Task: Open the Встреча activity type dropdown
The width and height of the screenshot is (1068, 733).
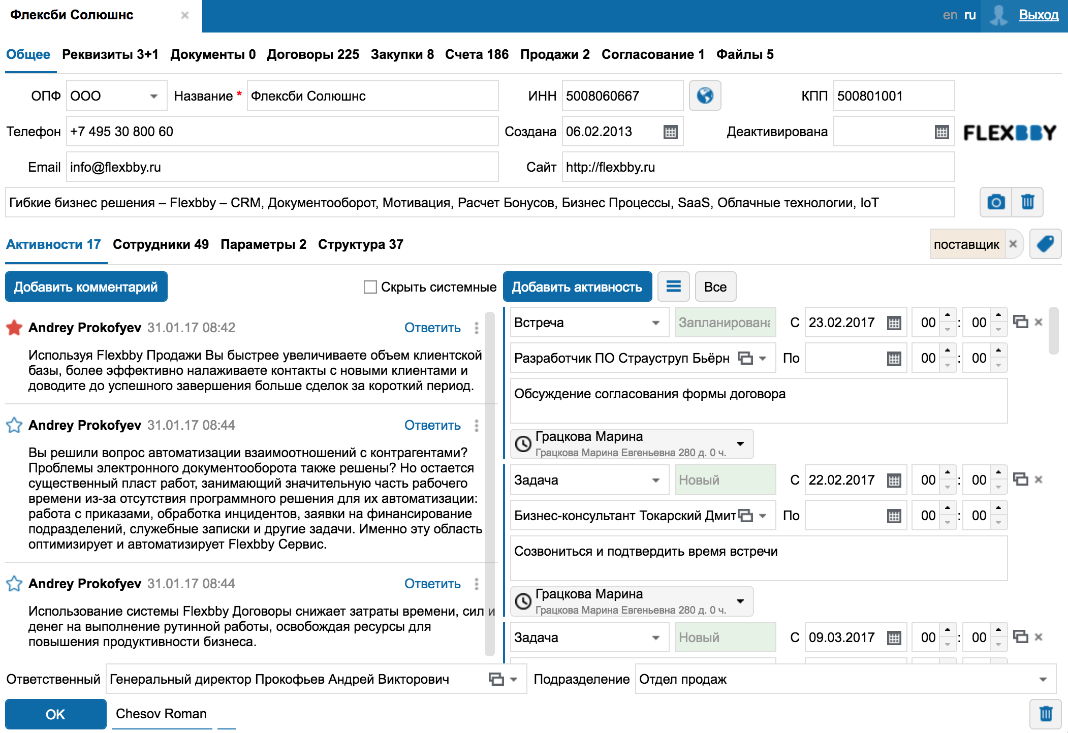Action: 655,323
